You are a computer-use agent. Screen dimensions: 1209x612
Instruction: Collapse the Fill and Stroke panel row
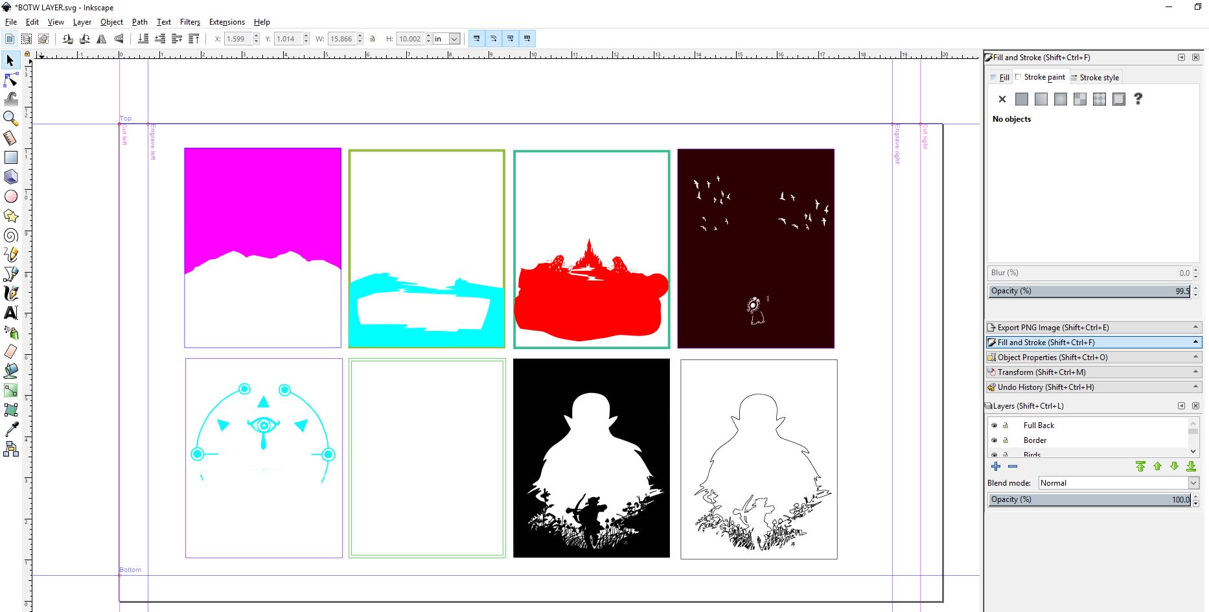coord(1094,342)
